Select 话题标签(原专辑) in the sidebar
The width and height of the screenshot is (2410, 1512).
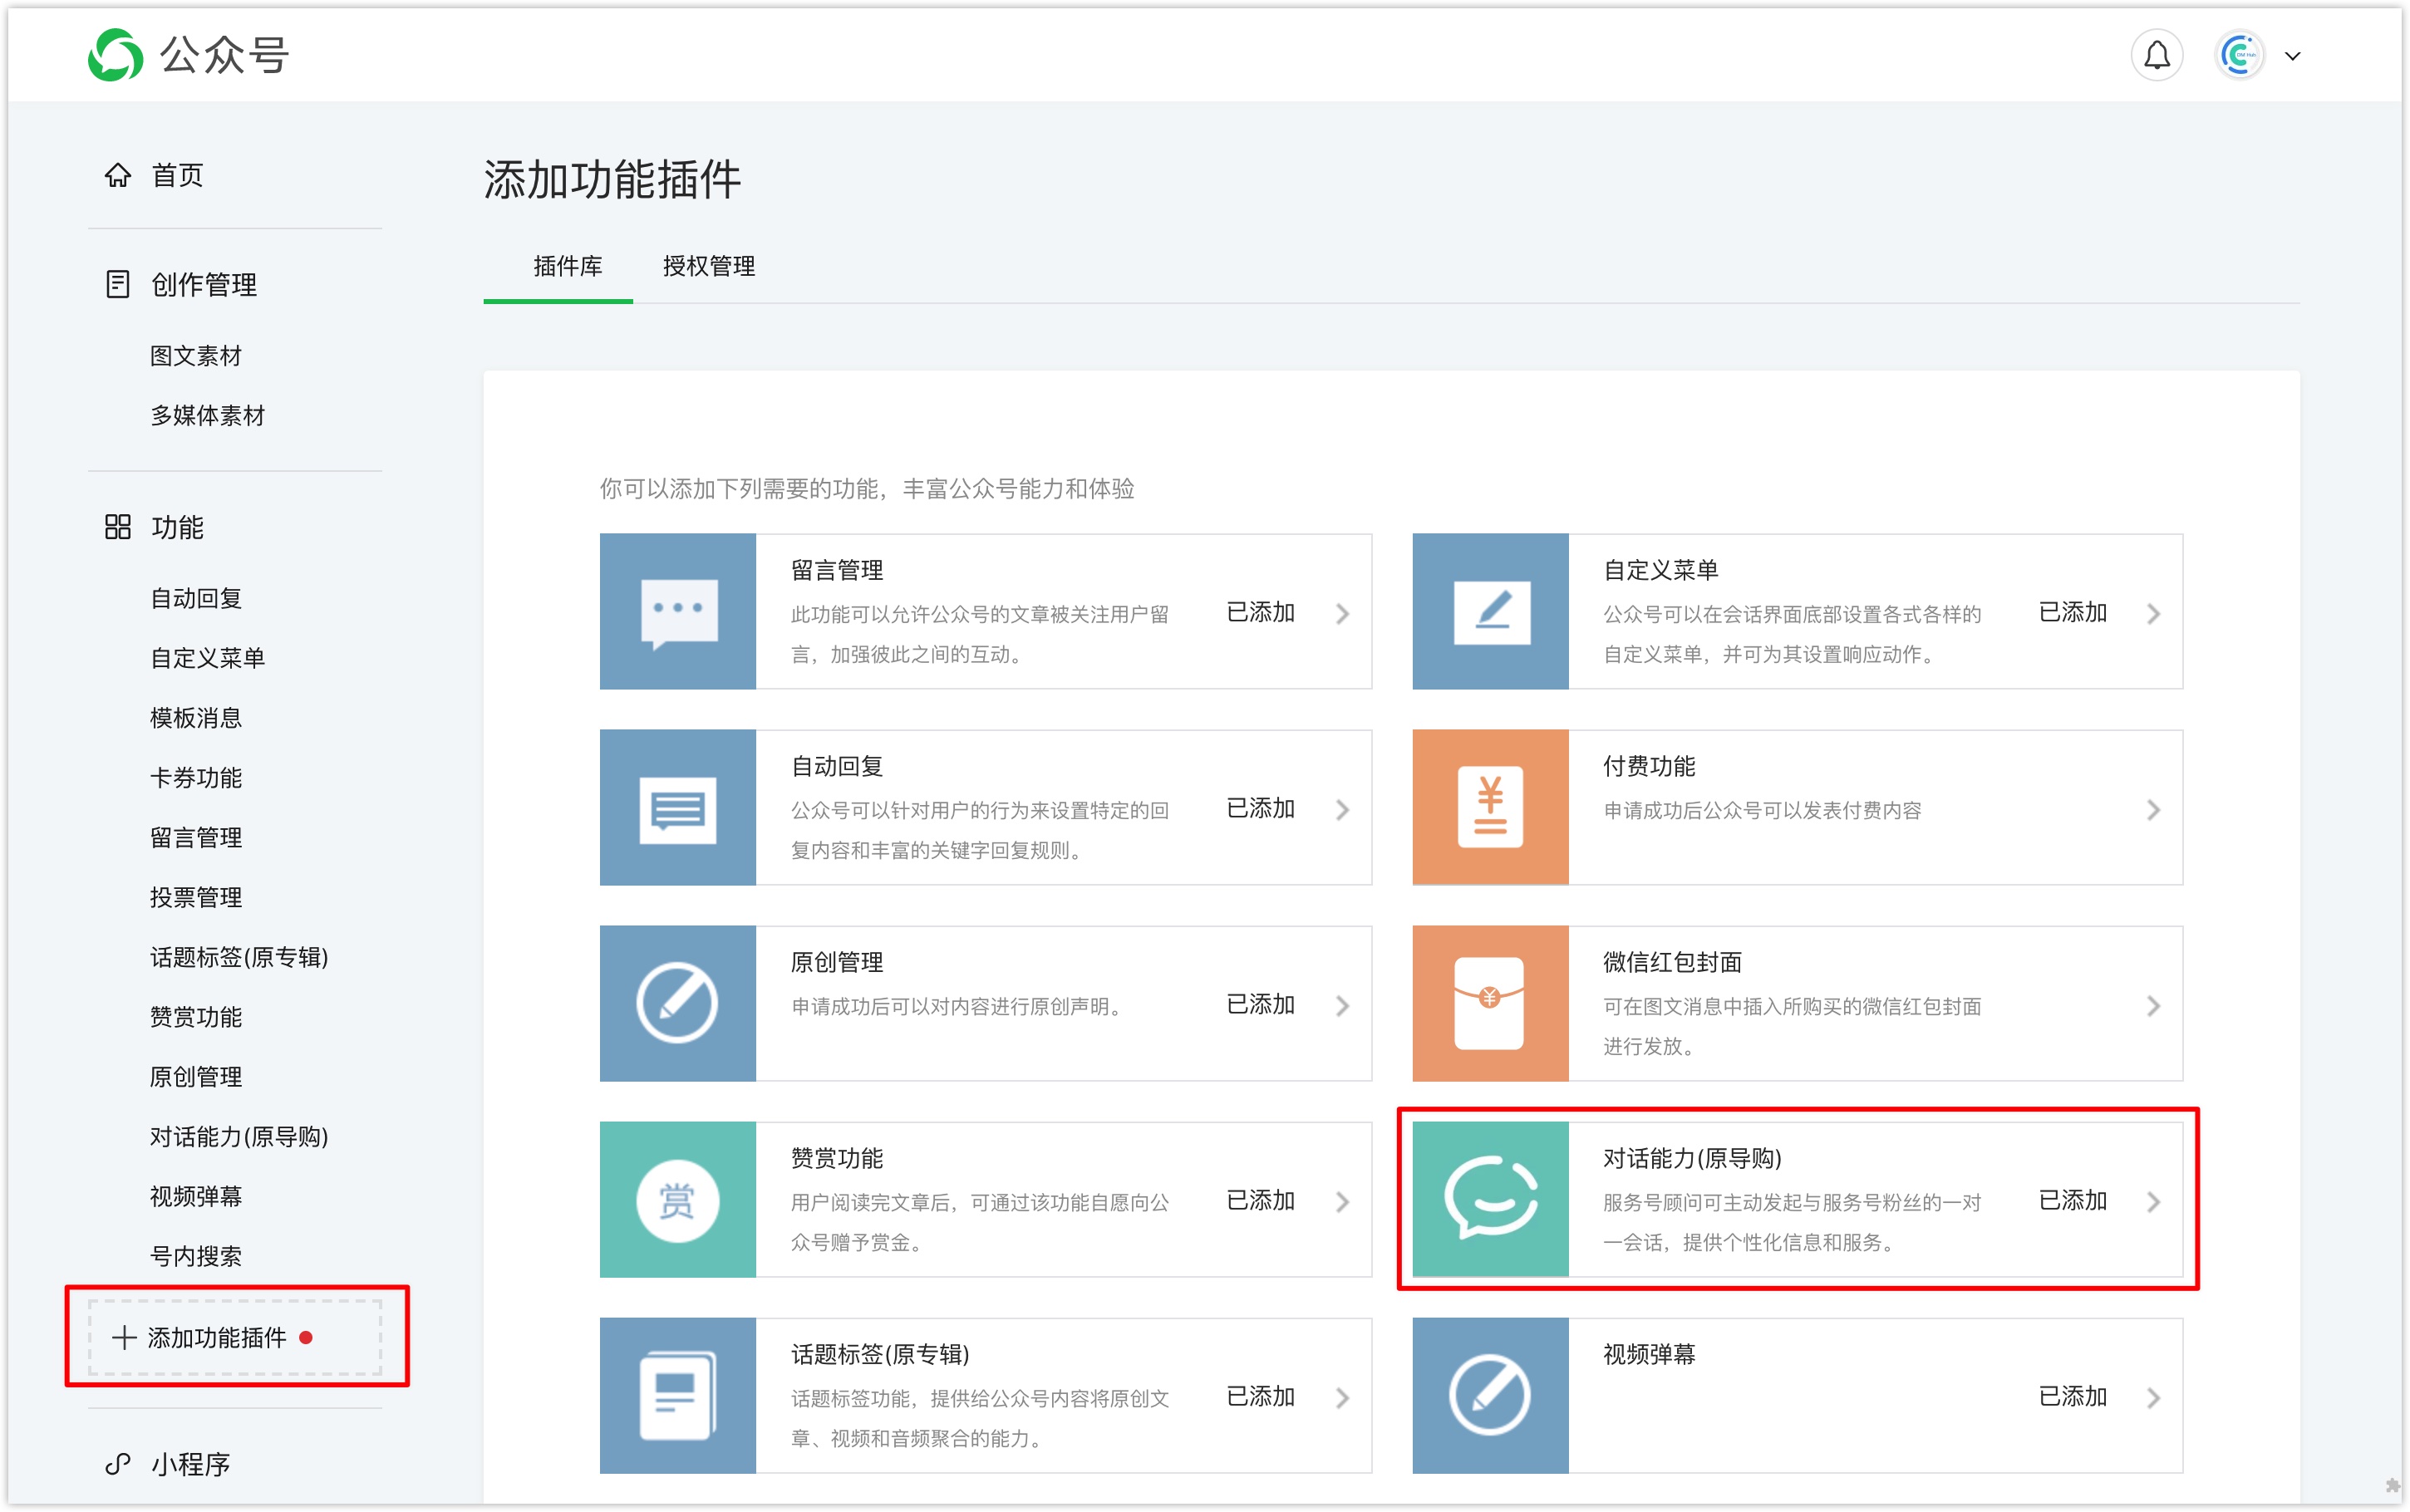click(239, 957)
